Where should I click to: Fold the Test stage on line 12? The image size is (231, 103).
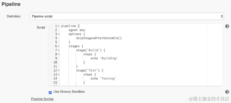pos(59,70)
